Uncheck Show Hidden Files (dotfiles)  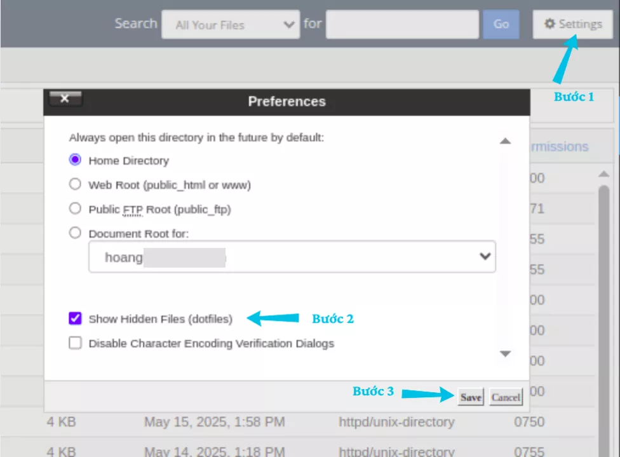[x=75, y=318]
